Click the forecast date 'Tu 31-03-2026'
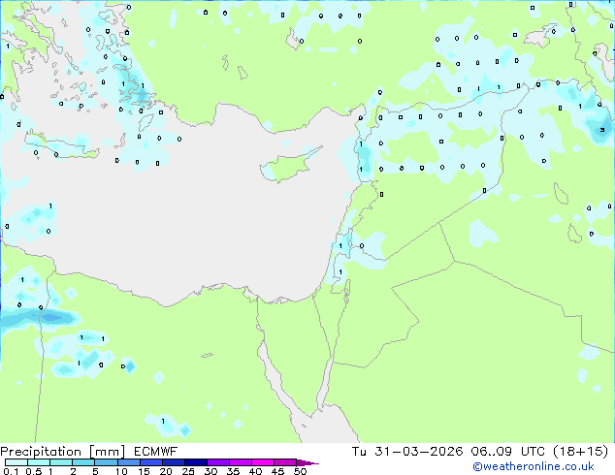 pyautogui.click(x=407, y=452)
